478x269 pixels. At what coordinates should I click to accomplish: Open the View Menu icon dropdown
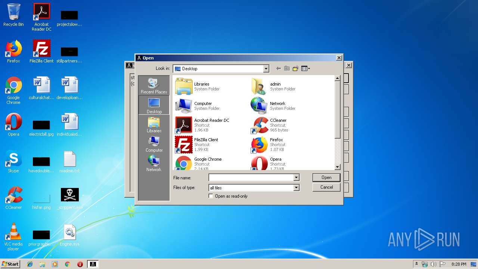tap(305, 68)
